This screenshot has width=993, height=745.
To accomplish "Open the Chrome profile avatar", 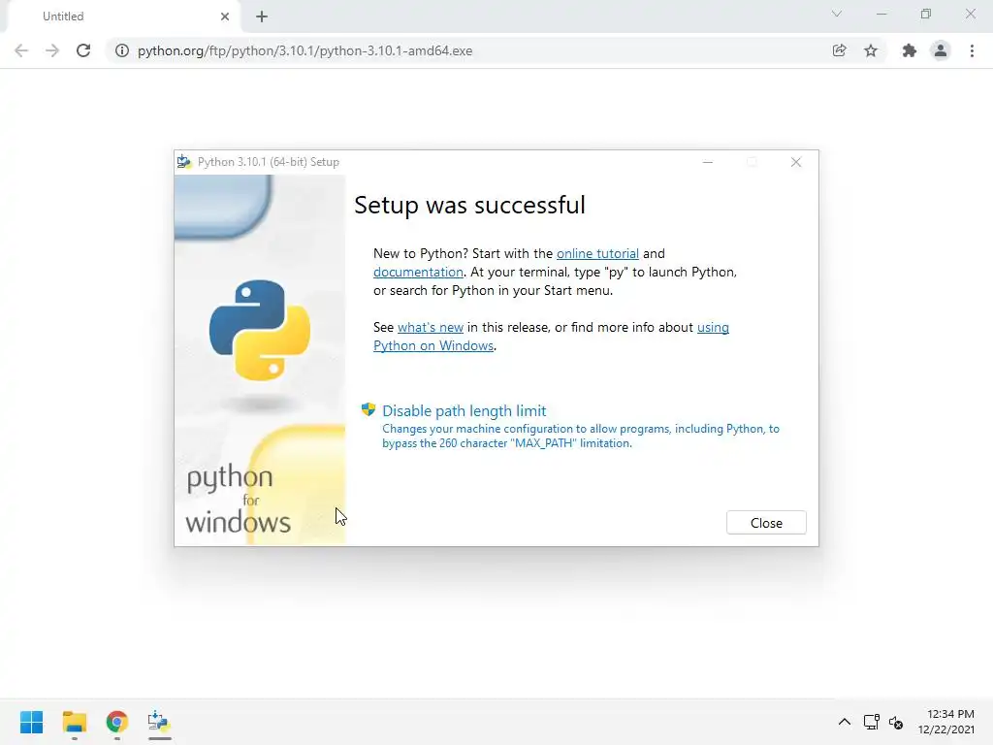I will (941, 50).
